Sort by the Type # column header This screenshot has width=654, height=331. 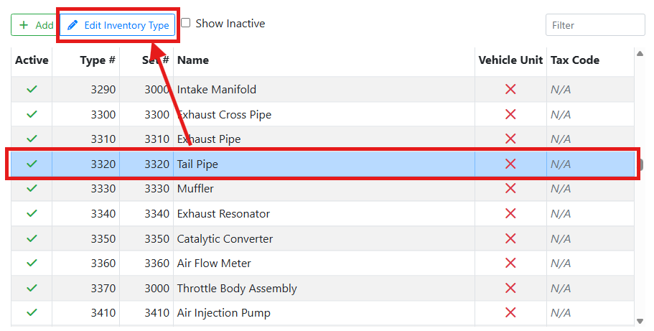(98, 60)
